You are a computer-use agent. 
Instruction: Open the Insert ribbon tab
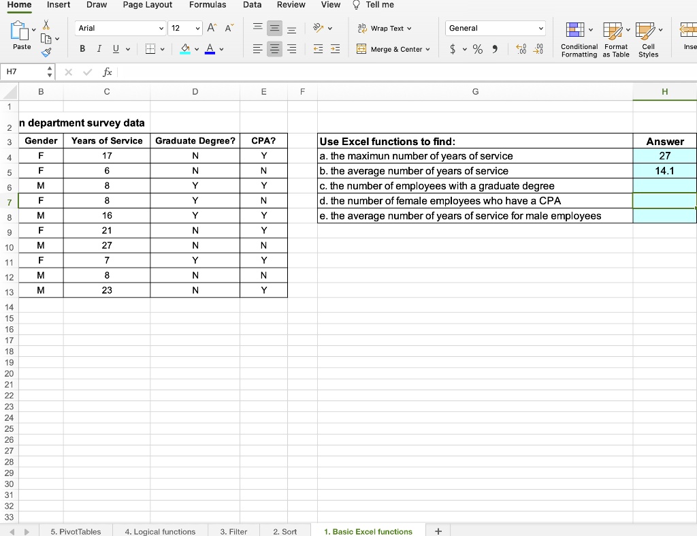pos(59,5)
